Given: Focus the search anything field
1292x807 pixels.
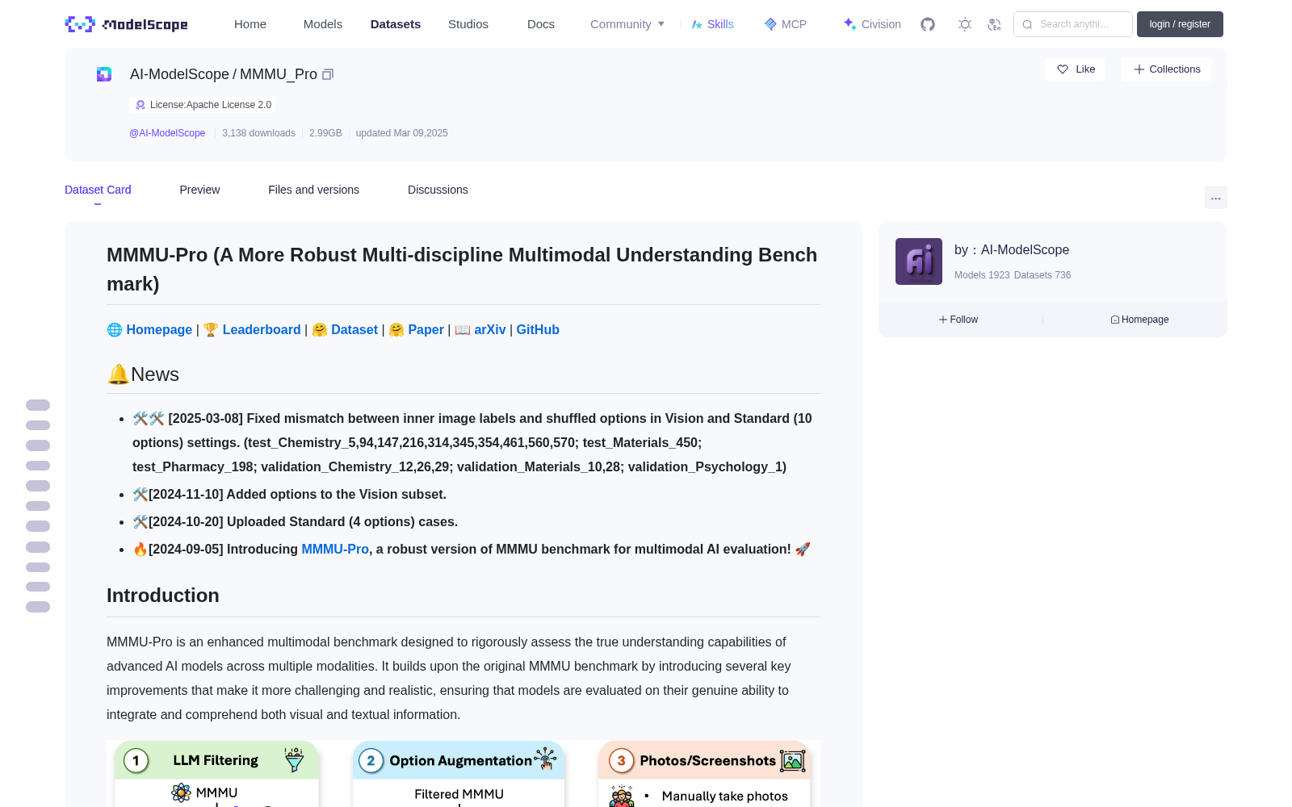Looking at the screenshot, I should point(1073,24).
